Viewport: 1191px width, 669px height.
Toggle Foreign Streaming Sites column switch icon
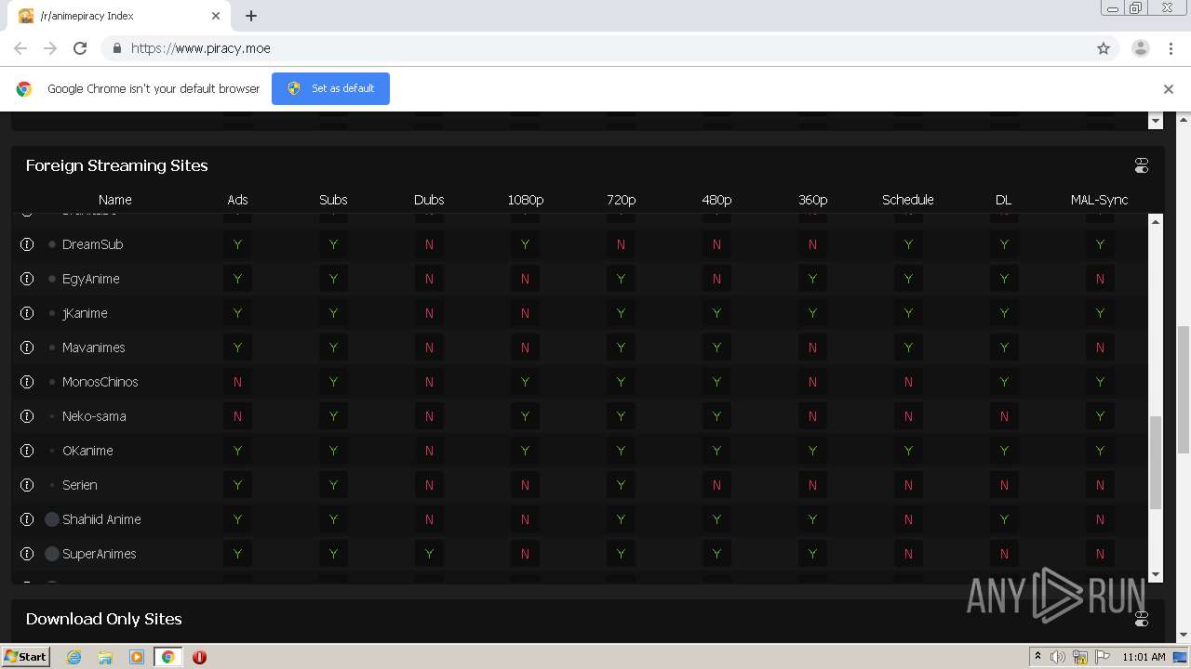1142,165
